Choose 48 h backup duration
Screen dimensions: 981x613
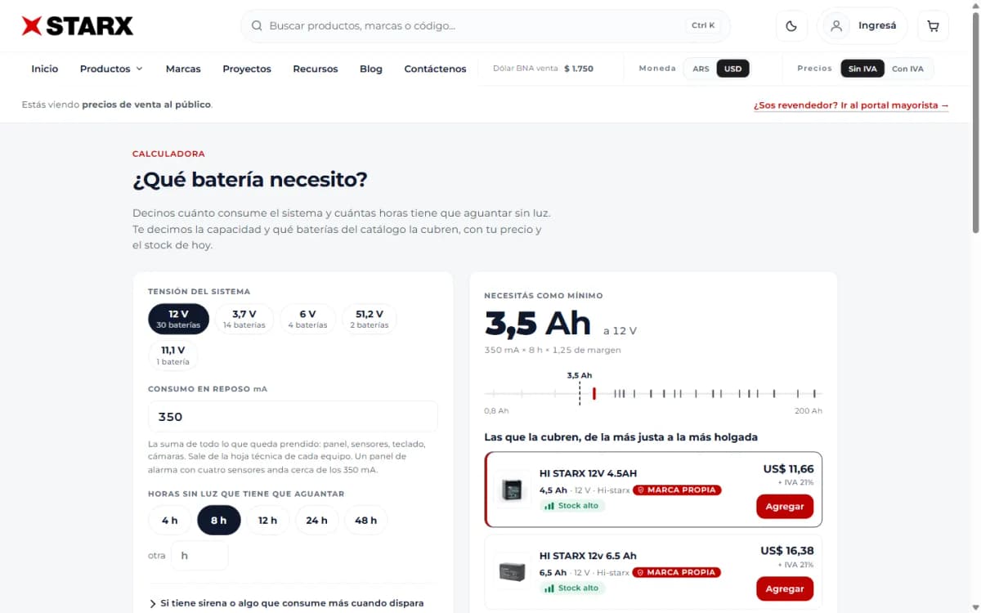366,521
